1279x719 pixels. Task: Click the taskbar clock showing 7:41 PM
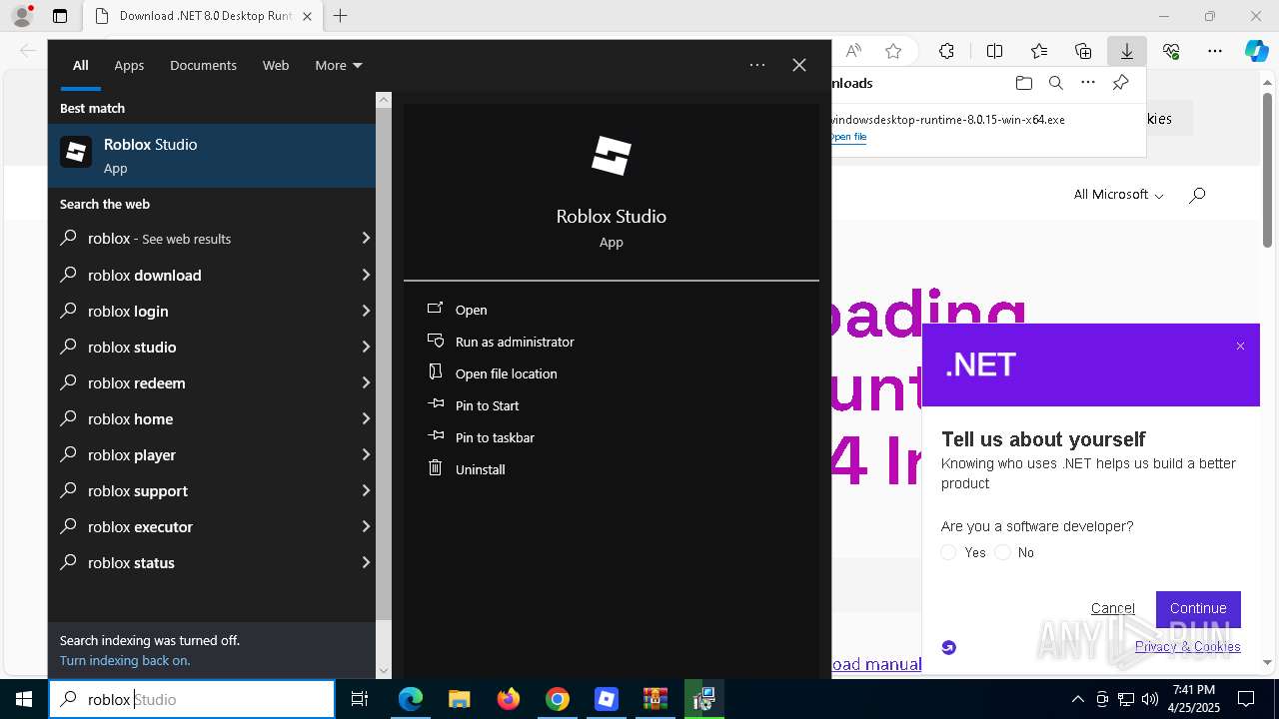coord(1194,699)
